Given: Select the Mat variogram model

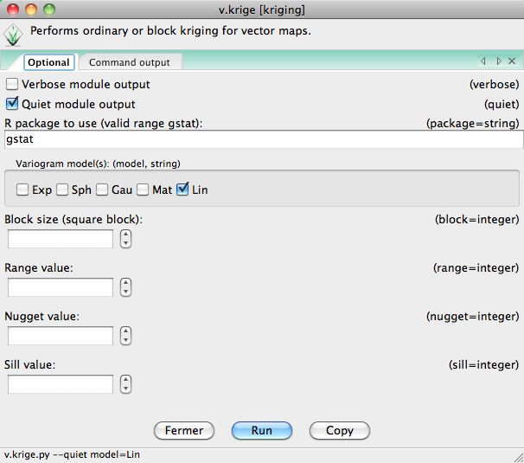Looking at the screenshot, I should [x=143, y=190].
